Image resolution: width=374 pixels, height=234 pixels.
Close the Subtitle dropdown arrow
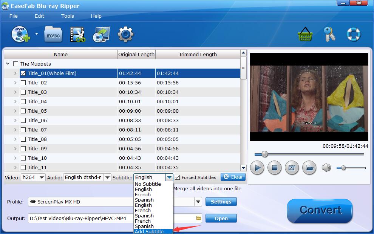coord(169,177)
